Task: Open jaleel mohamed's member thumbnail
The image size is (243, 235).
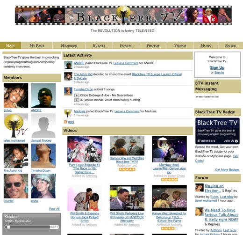Action: coord(16,125)
